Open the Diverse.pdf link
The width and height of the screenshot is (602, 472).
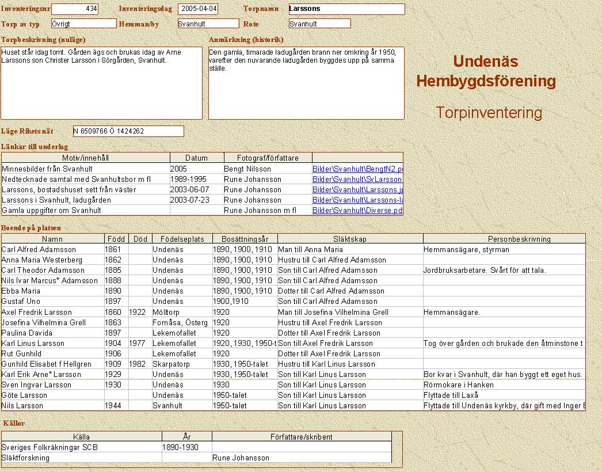pyautogui.click(x=357, y=211)
